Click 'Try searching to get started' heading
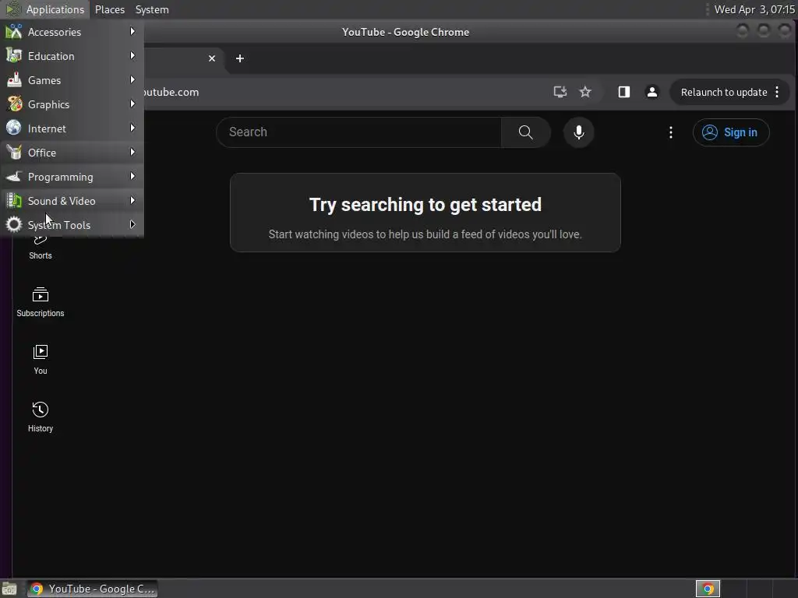 (425, 205)
